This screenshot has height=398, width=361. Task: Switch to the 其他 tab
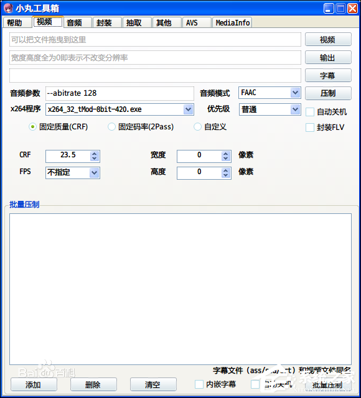point(167,22)
